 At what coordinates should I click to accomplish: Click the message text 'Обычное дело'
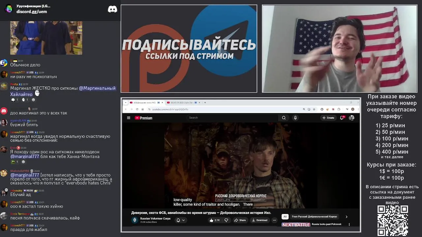click(25, 65)
